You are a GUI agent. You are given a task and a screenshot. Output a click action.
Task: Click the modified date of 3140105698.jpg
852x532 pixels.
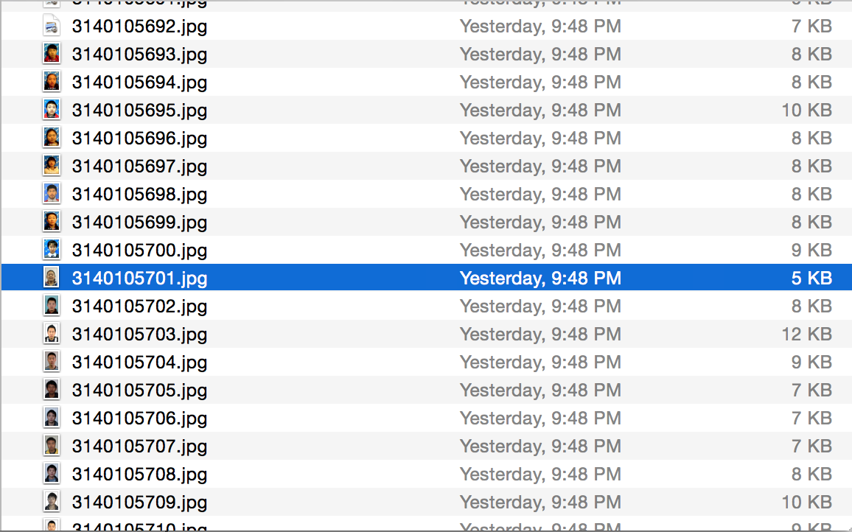click(x=541, y=195)
